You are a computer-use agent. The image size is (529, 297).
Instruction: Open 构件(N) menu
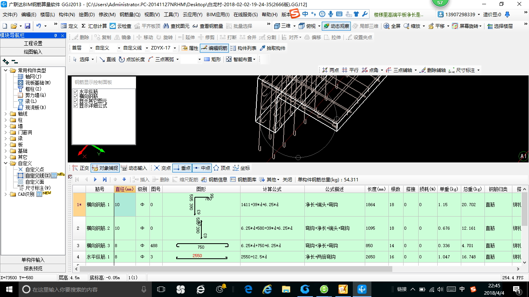pyautogui.click(x=67, y=15)
